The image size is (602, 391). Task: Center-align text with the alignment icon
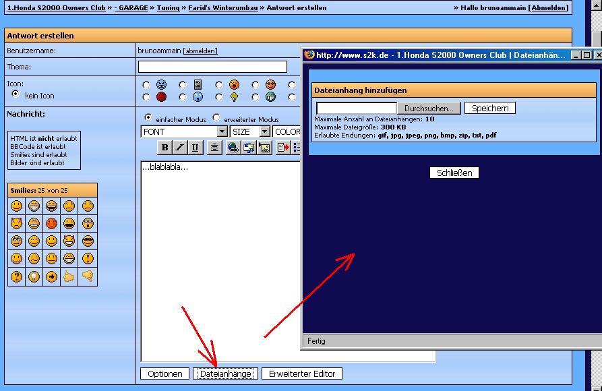coord(214,148)
